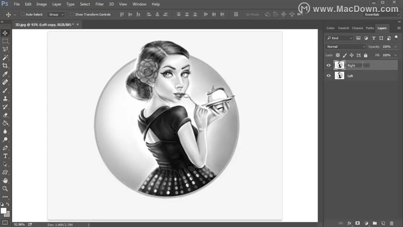Select the Paint Bucket tool
Screen dimensions: 403x227
point(5,123)
